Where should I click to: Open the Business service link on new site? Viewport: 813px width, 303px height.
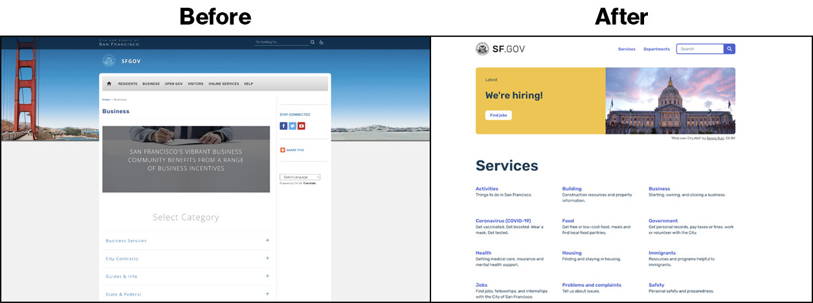click(660, 189)
